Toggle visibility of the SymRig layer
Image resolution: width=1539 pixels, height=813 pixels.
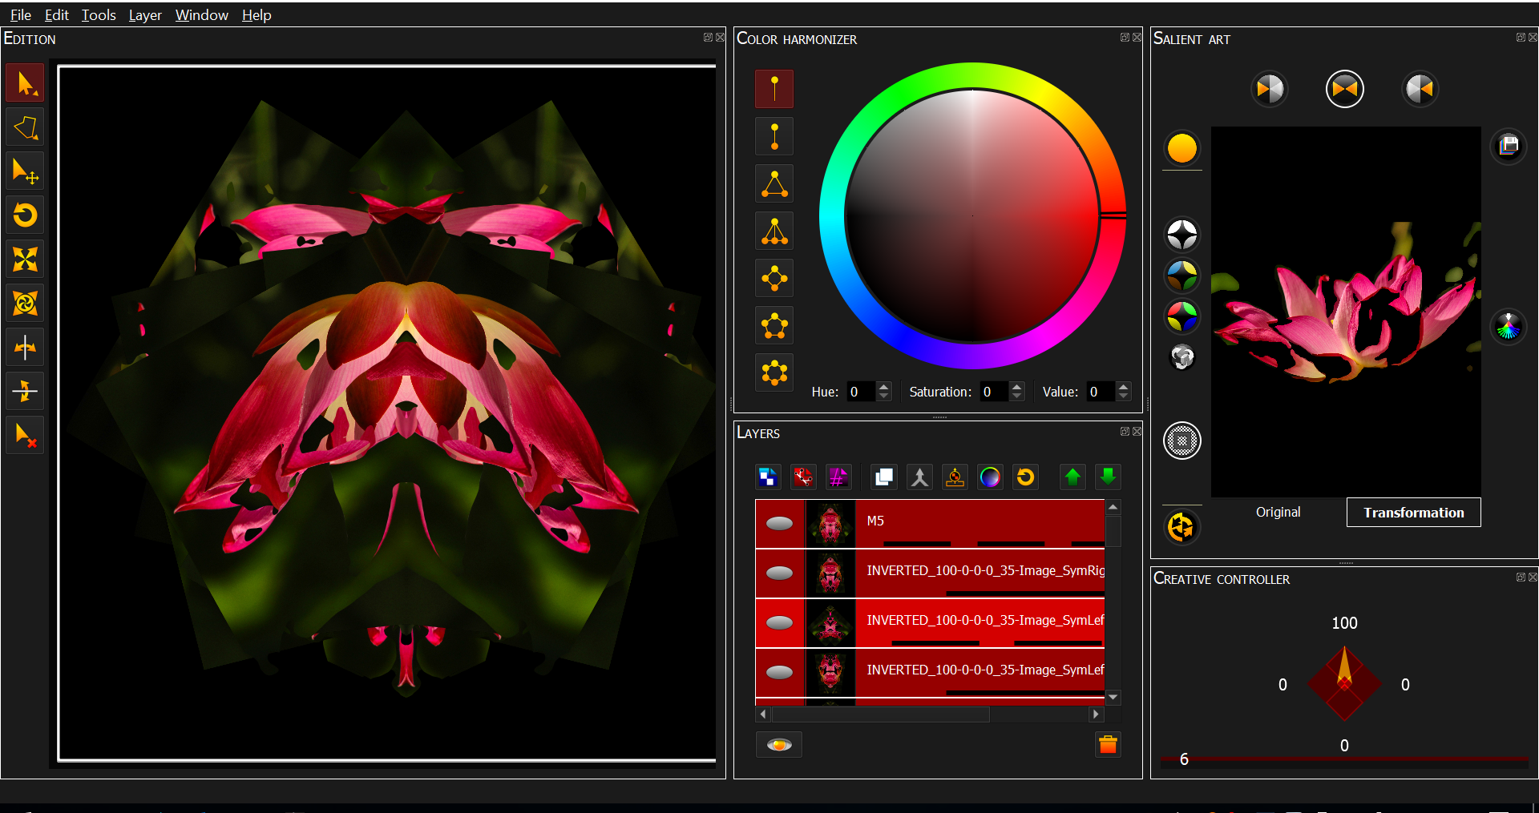779,573
